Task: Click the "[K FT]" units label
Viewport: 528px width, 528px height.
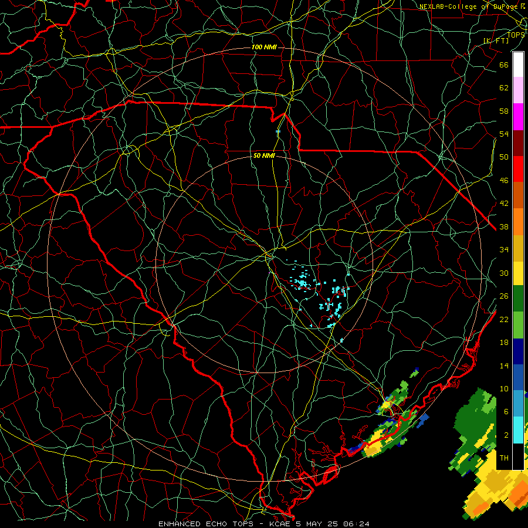Action: click(x=496, y=40)
